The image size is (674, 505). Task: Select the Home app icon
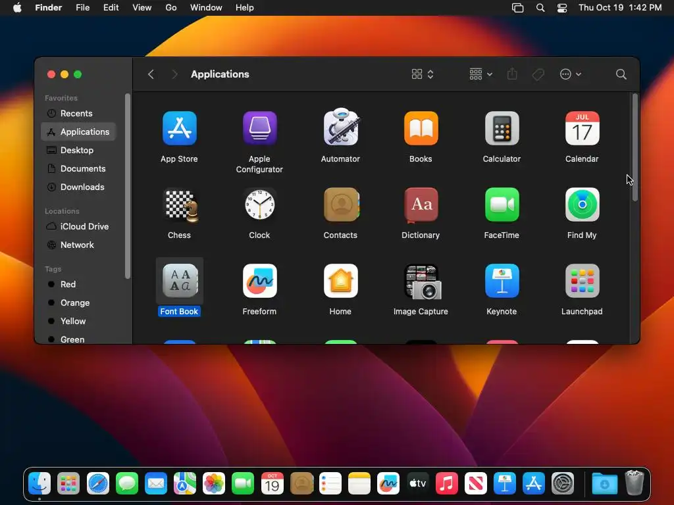pos(340,281)
